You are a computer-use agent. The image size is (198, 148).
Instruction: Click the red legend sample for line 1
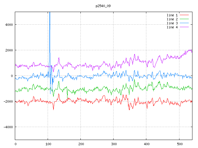pos(184,15)
